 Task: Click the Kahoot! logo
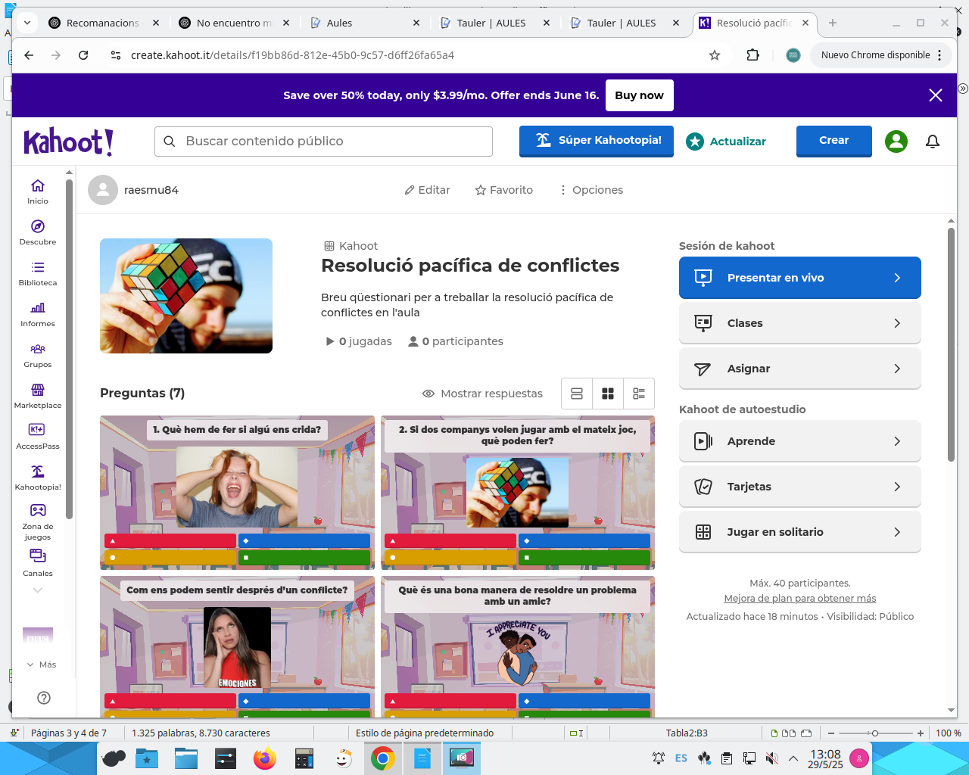coord(68,142)
